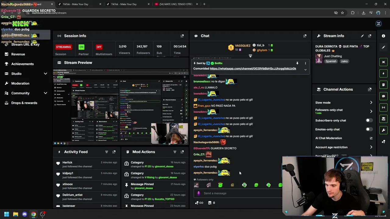Open Account age restriction arrow
Image resolution: width=390 pixels, height=219 pixels.
(371, 147)
